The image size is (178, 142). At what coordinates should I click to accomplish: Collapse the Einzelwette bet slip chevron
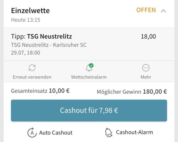pos(163,11)
